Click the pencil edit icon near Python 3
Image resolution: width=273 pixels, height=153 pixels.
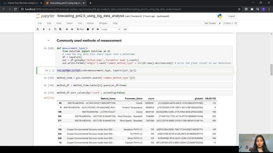[x=220, y=23]
